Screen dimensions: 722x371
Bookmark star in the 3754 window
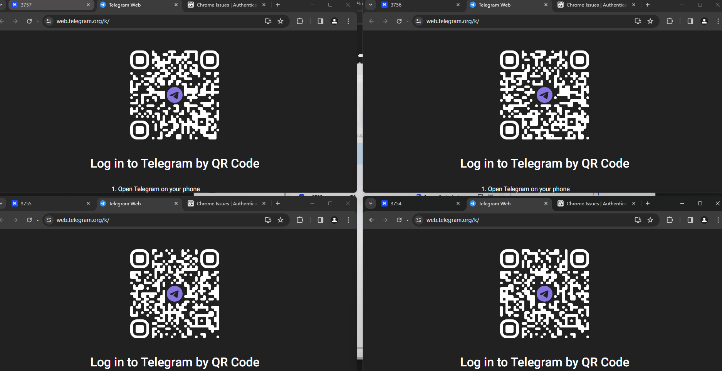click(650, 220)
